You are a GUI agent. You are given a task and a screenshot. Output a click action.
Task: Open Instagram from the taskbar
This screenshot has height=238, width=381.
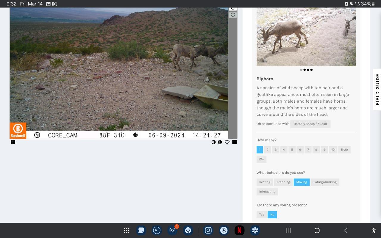pos(208,230)
